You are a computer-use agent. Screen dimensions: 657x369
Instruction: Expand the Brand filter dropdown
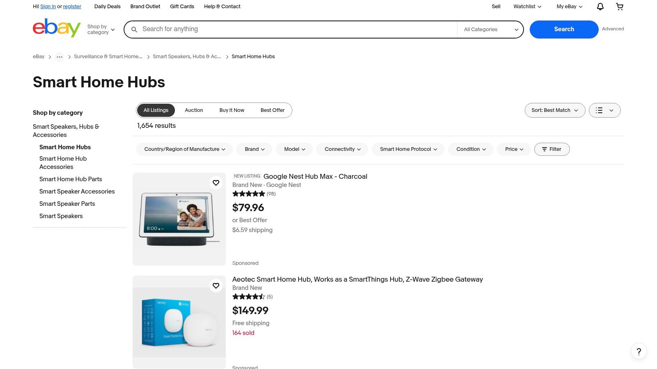tap(254, 149)
